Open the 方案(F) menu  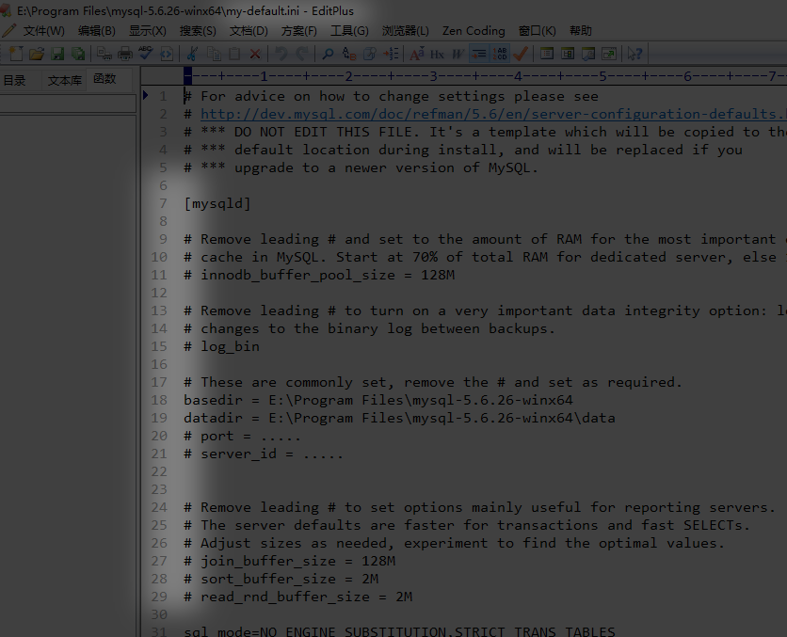click(299, 31)
